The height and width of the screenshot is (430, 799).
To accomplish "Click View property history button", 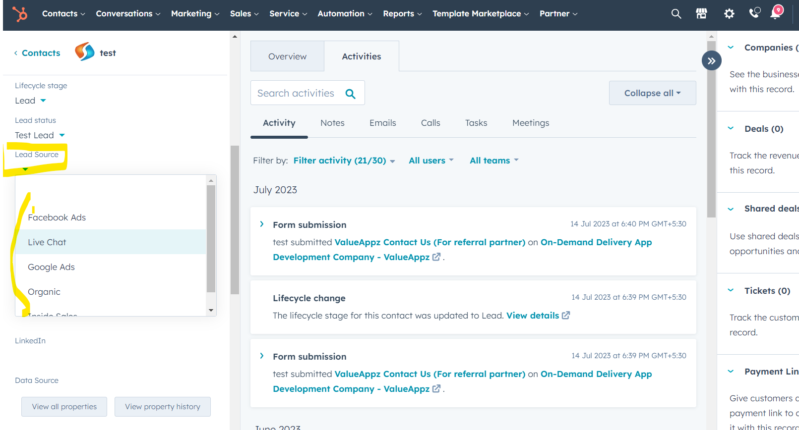I will pos(163,407).
